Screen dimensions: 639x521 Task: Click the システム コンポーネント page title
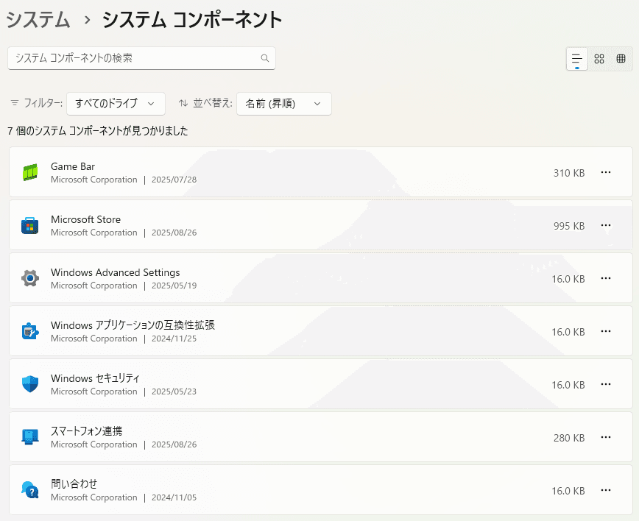(192, 20)
